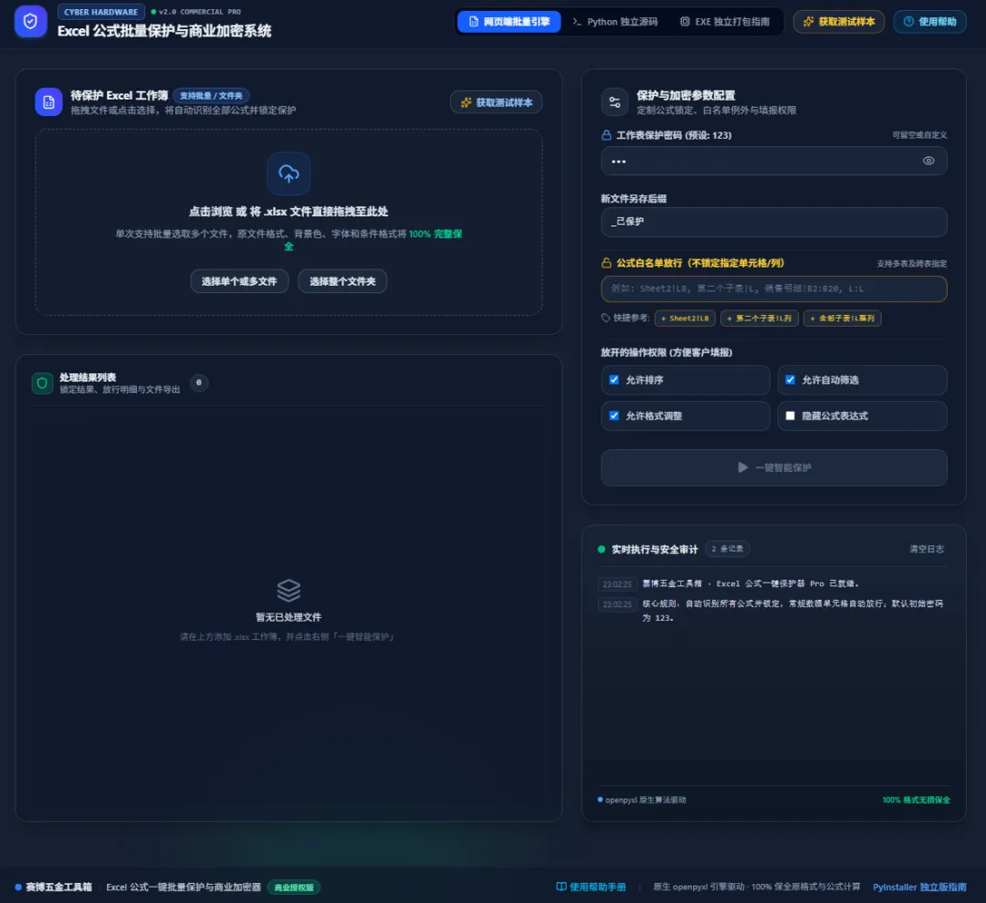This screenshot has width=986, height=903.
Task: Uncheck 允许自动筛选 checkbox
Action: [x=791, y=380]
